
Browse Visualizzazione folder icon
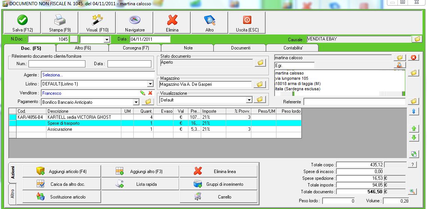coord(260,100)
